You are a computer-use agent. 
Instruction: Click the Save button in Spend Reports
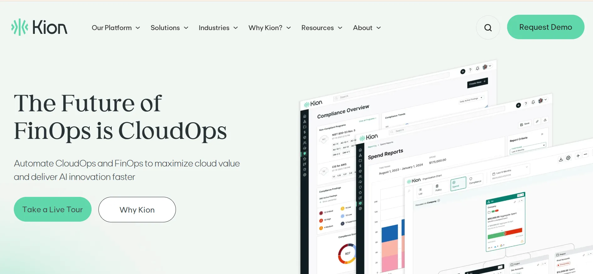coord(525,124)
